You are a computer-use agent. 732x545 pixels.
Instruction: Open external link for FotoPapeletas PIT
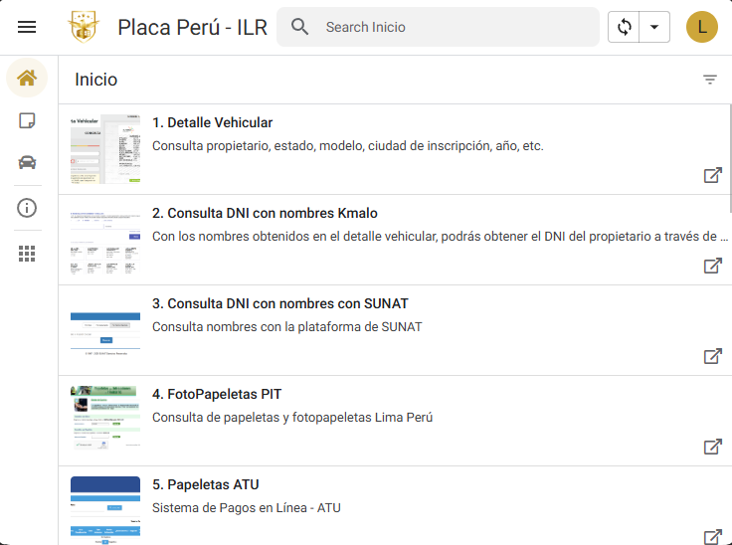point(712,447)
